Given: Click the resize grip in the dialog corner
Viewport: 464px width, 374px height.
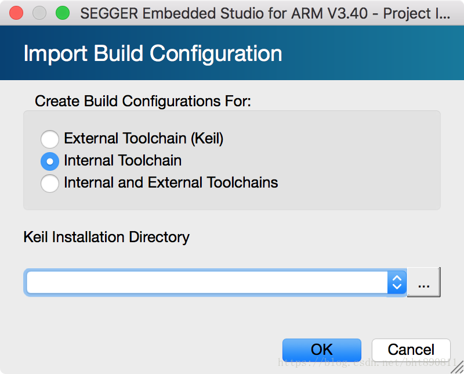Looking at the screenshot, I should click(457, 367).
